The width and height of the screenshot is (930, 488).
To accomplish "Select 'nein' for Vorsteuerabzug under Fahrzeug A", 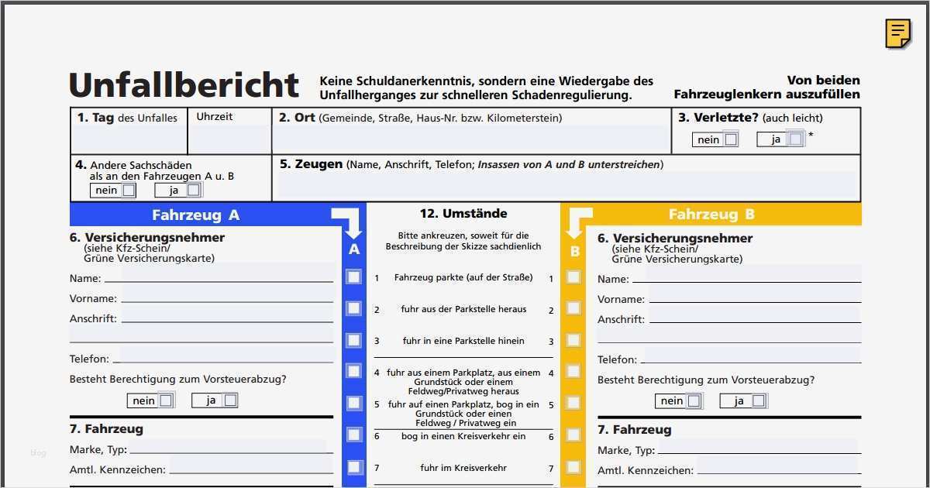I will [x=166, y=400].
